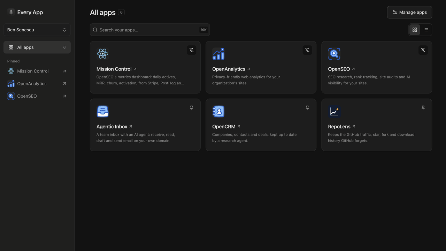Viewport: 446px width, 251px height.
Task: Click 'SEO research, rank tracking' description
Action: point(369,80)
